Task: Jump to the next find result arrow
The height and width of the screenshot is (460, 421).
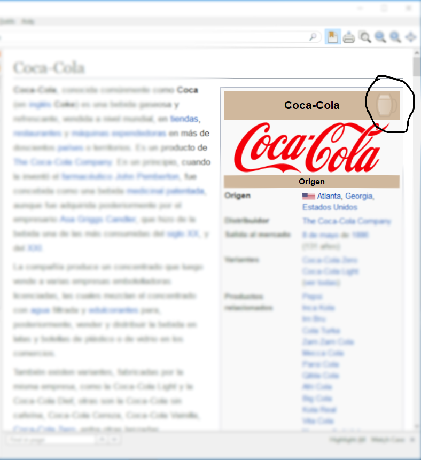Action: point(114,440)
